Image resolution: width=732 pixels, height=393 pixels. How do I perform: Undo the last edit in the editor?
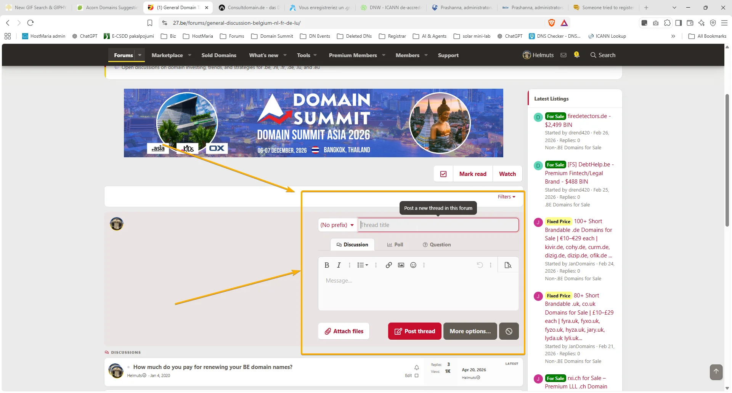click(480, 265)
